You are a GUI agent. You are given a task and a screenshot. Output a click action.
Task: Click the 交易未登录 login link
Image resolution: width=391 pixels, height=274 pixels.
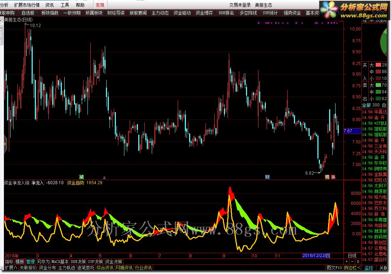(x=240, y=5)
